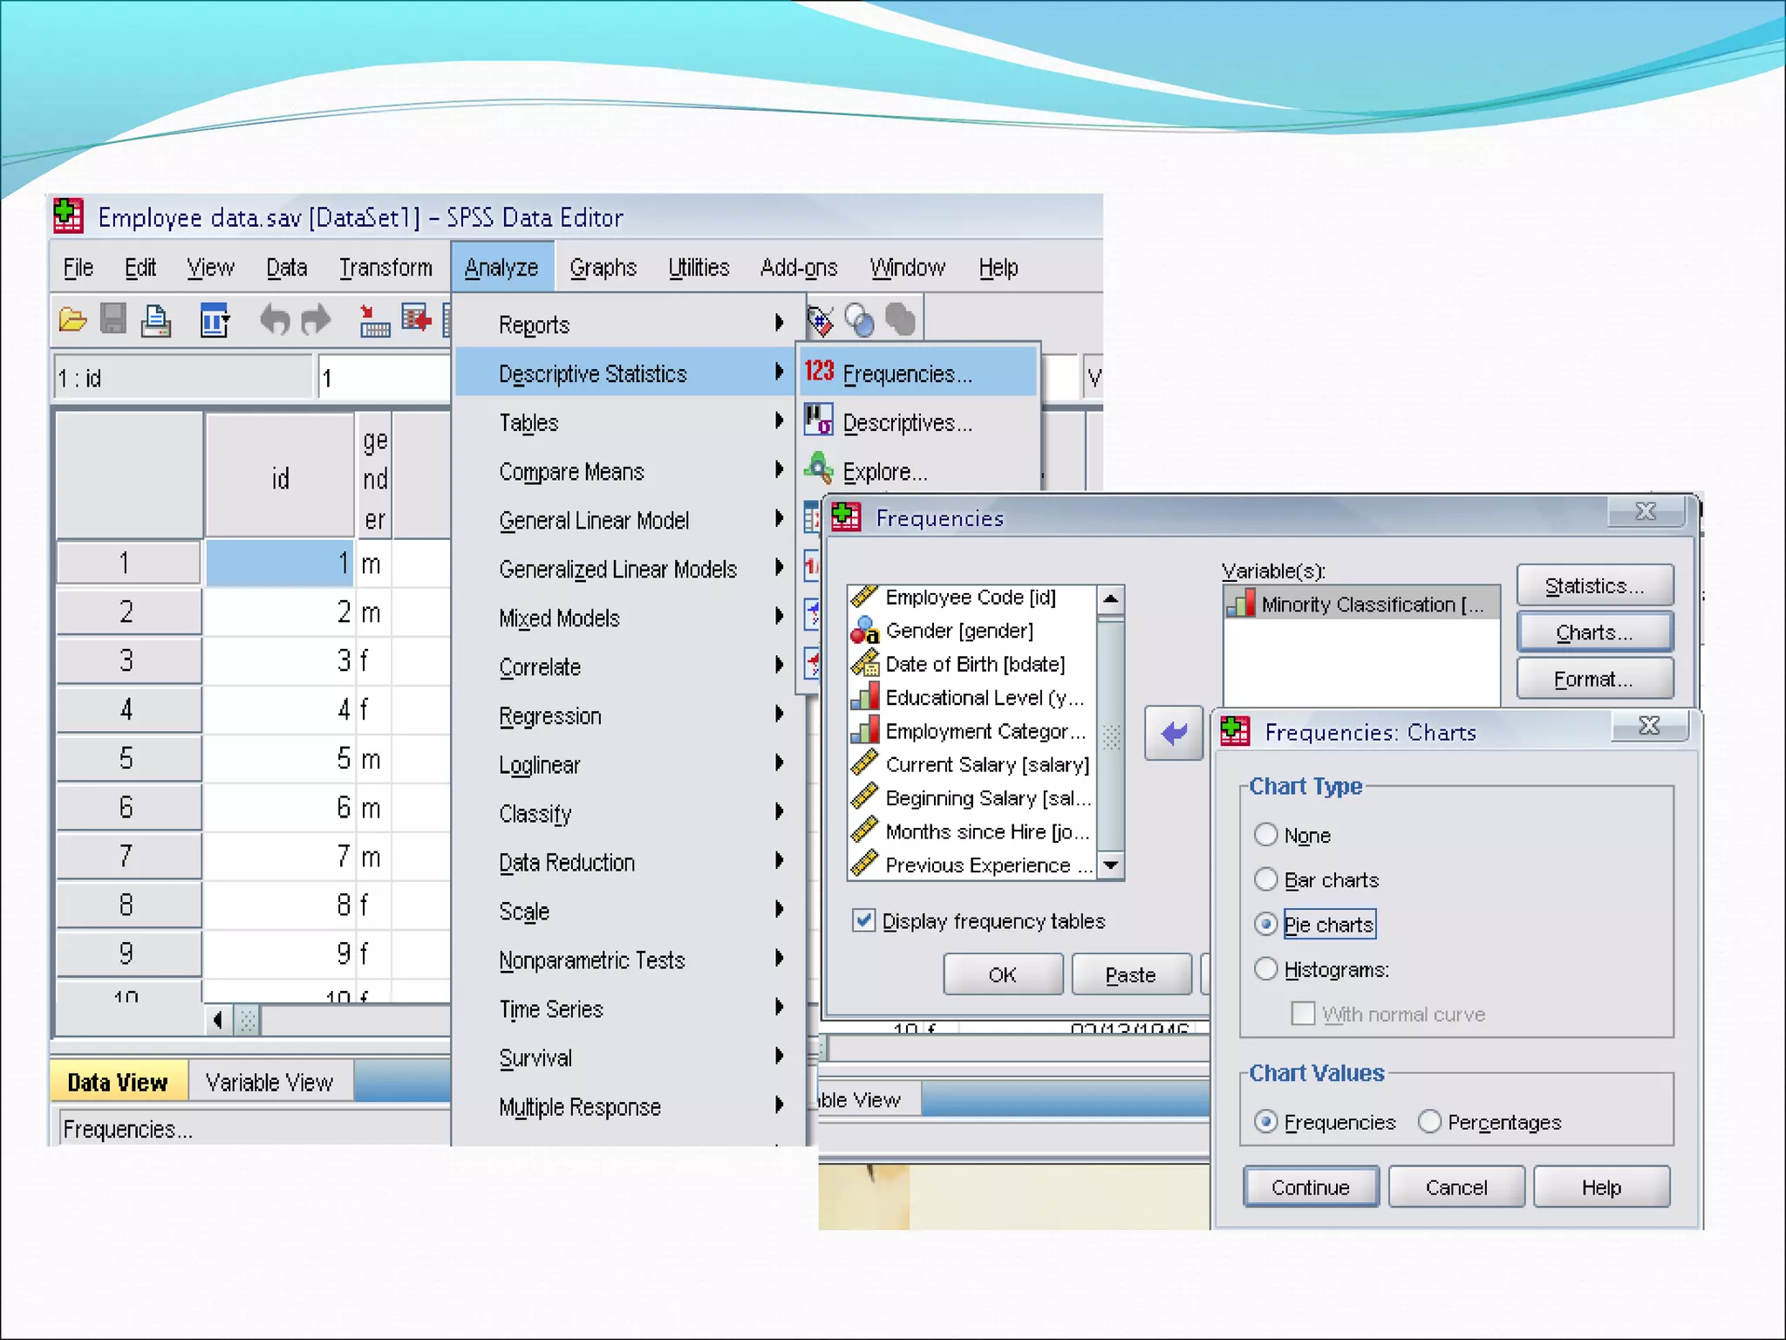
Task: Click the Open data document folder icon
Action: [72, 320]
